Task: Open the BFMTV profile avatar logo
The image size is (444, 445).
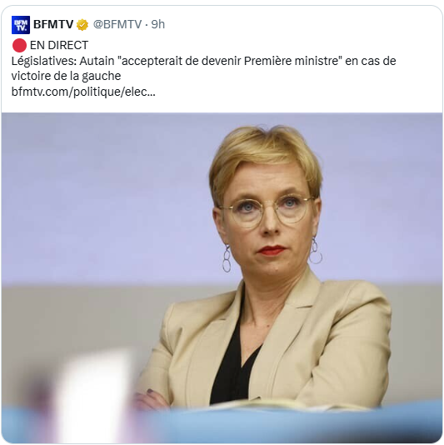Action: 21,25
